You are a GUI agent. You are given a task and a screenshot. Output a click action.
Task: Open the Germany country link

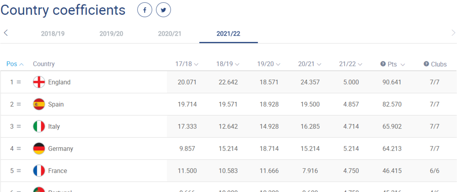(x=60, y=149)
